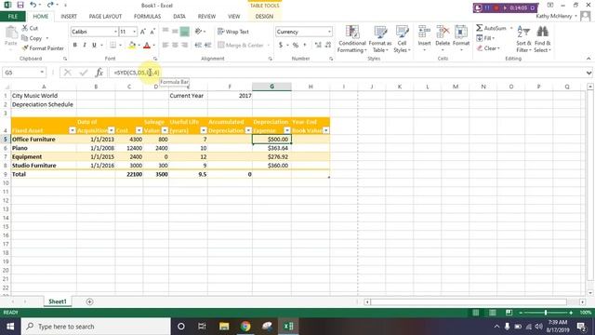Viewport: 595px width, 335px height.
Task: Open Fixed Asset column filter dropdown
Action: pyautogui.click(x=73, y=130)
